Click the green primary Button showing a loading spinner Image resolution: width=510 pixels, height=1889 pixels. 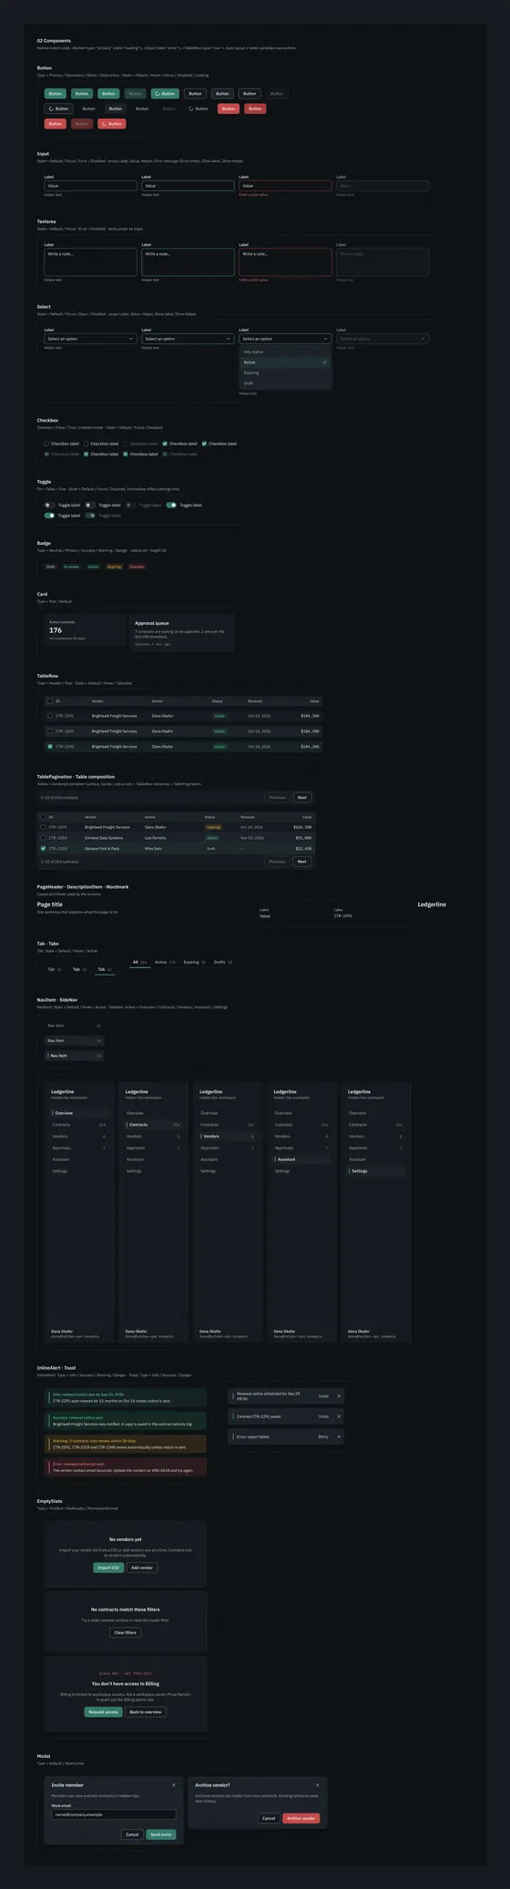click(x=165, y=94)
